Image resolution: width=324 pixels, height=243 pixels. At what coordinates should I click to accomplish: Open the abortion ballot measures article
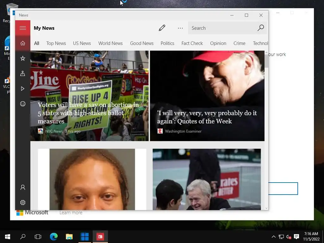click(x=90, y=96)
